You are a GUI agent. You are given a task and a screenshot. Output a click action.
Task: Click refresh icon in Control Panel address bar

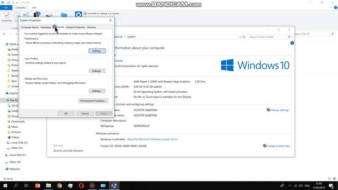pos(244,37)
